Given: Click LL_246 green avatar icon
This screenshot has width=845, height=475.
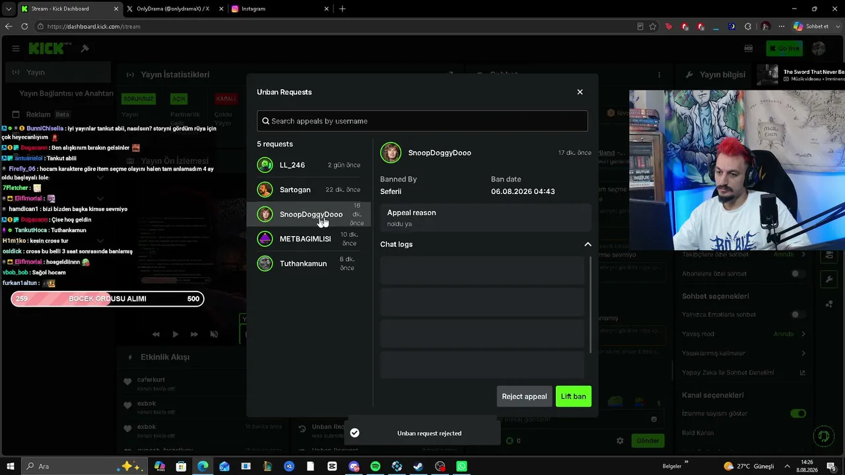Looking at the screenshot, I should (265, 165).
